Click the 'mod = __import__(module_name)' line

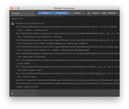tap(33, 30)
